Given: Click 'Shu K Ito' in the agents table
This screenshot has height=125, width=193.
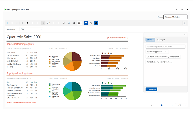Looking at the screenshot, I should coord(10,67).
